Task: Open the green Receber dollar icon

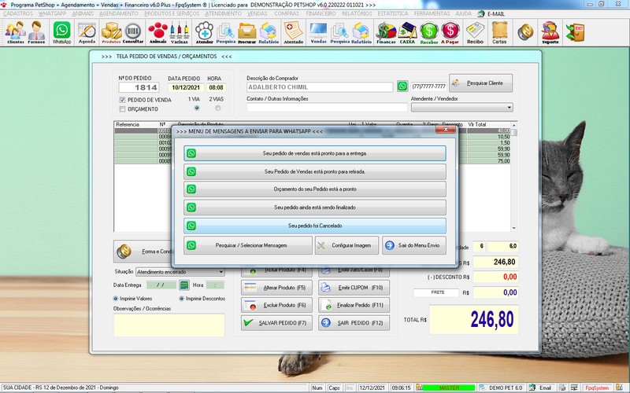Action: pyautogui.click(x=429, y=32)
